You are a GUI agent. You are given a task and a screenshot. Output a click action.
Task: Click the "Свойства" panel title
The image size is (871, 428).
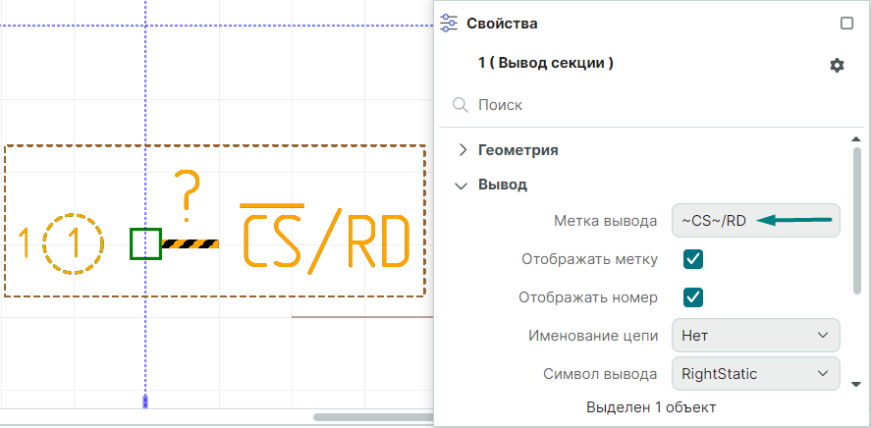pyautogui.click(x=502, y=24)
